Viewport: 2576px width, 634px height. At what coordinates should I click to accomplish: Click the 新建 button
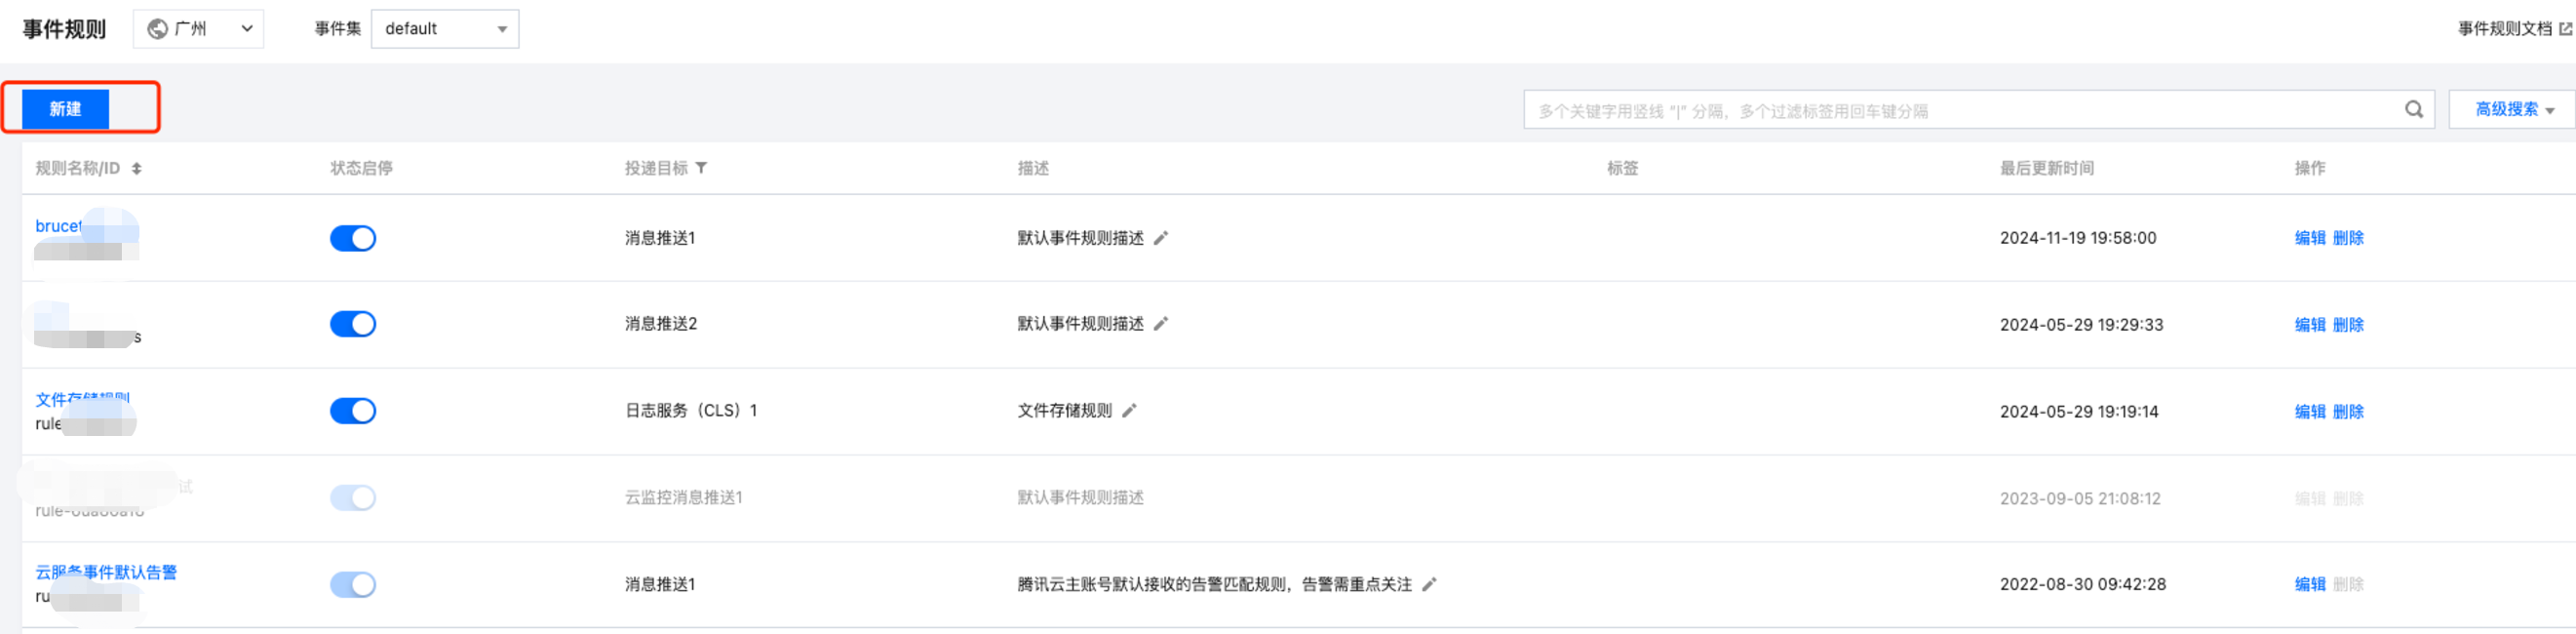[65, 109]
